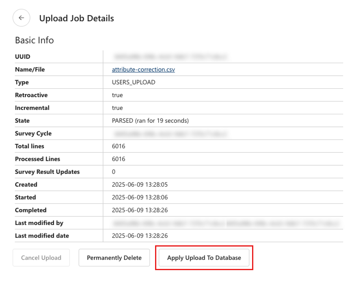This screenshot has height=286, width=356.
Task: Click the Completed timestamp value
Action: (x=140, y=210)
